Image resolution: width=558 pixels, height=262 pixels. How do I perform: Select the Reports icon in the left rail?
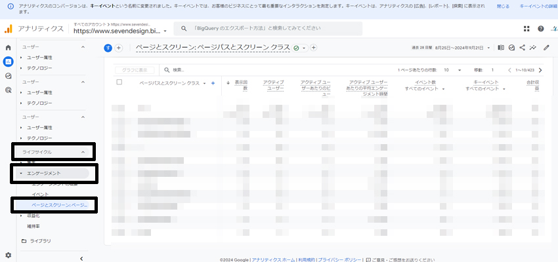pos(8,62)
